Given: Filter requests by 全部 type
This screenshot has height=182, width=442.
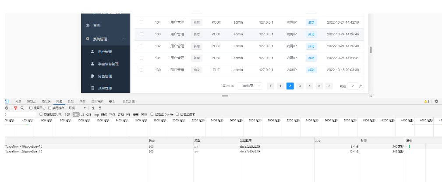Looking at the screenshot, I should (x=67, y=114).
